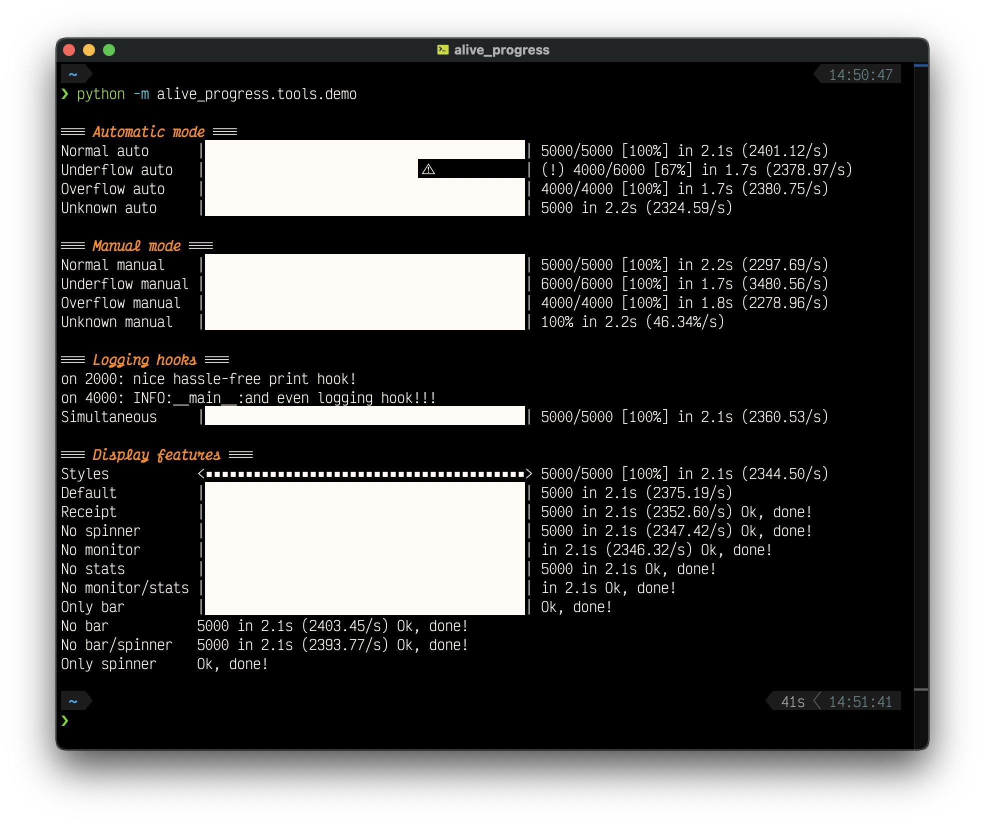Click the final green prompt arrow
This screenshot has height=824, width=985.
click(x=65, y=720)
